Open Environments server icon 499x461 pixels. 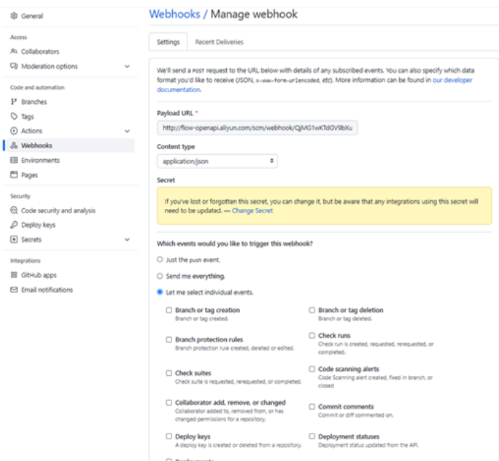coord(14,160)
